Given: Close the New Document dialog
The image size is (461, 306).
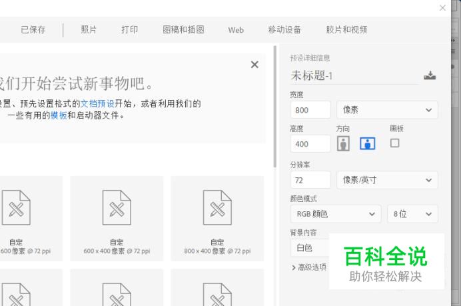Looking at the screenshot, I should 442,8.
